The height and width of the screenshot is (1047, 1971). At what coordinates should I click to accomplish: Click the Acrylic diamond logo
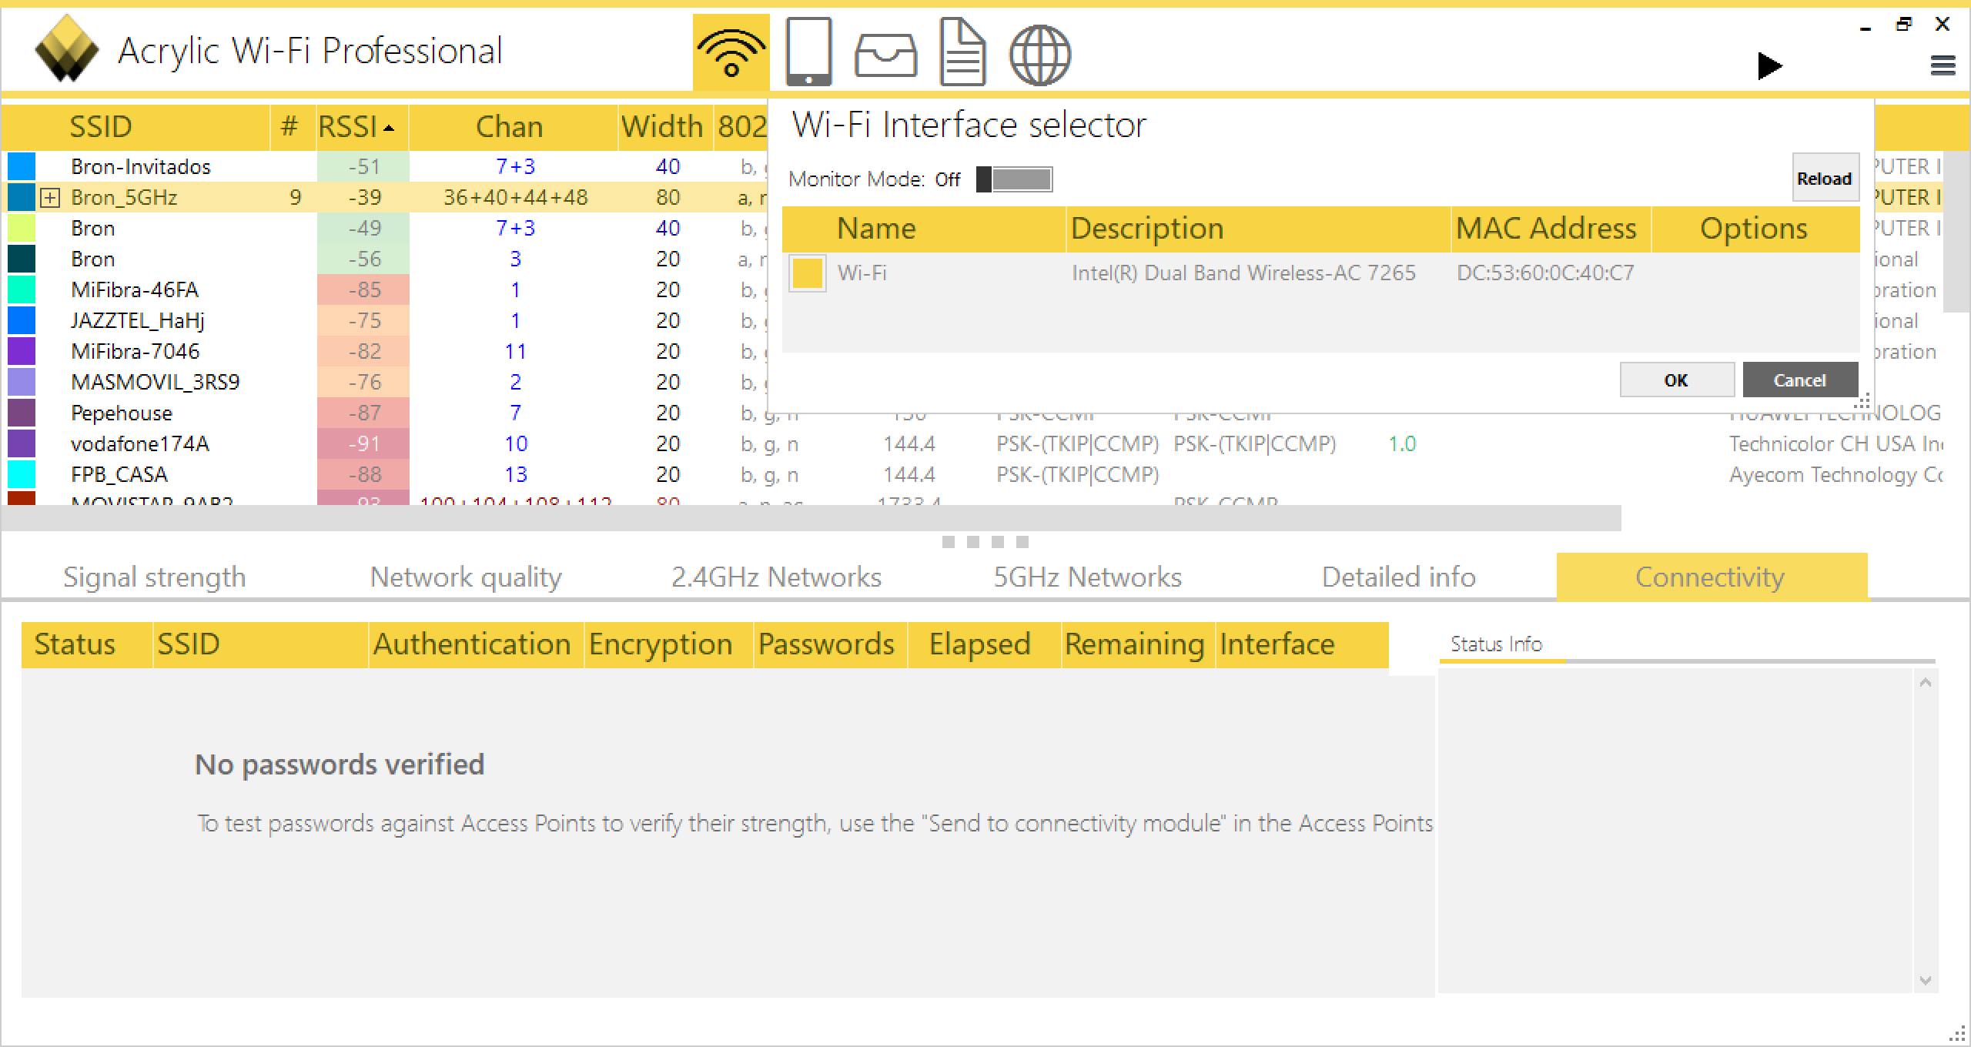click(x=67, y=49)
